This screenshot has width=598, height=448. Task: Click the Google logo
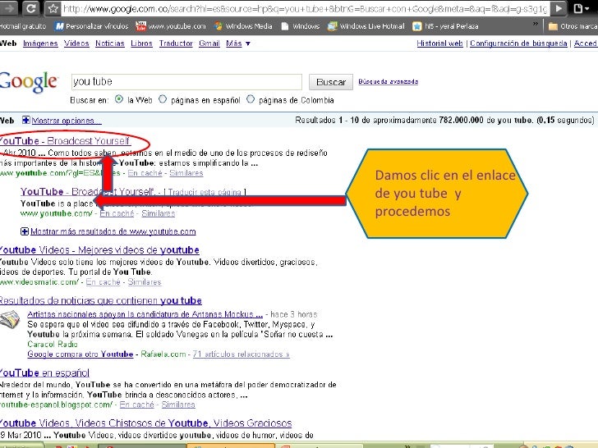[x=29, y=82]
